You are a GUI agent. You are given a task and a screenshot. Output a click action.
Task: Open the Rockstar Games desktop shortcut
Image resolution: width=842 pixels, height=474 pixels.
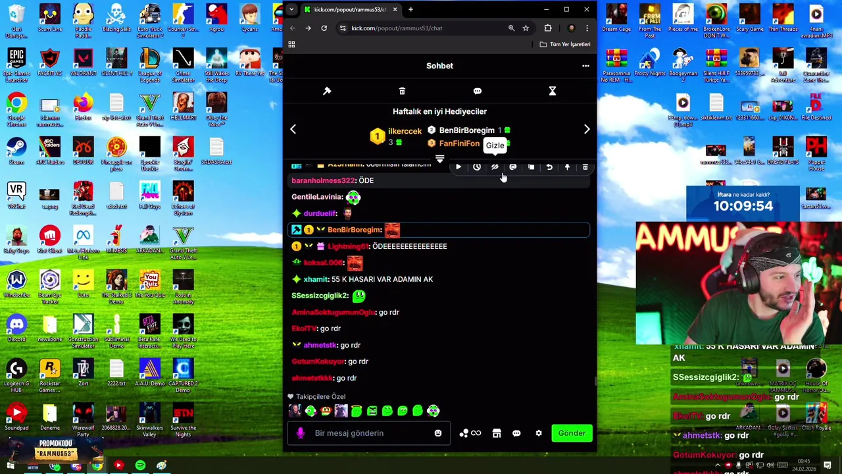(x=49, y=374)
